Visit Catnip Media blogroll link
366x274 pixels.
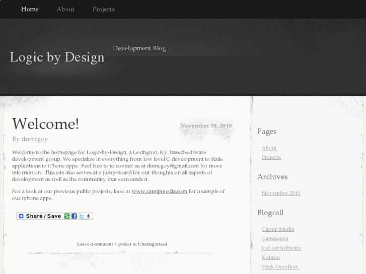pyautogui.click(x=278, y=229)
